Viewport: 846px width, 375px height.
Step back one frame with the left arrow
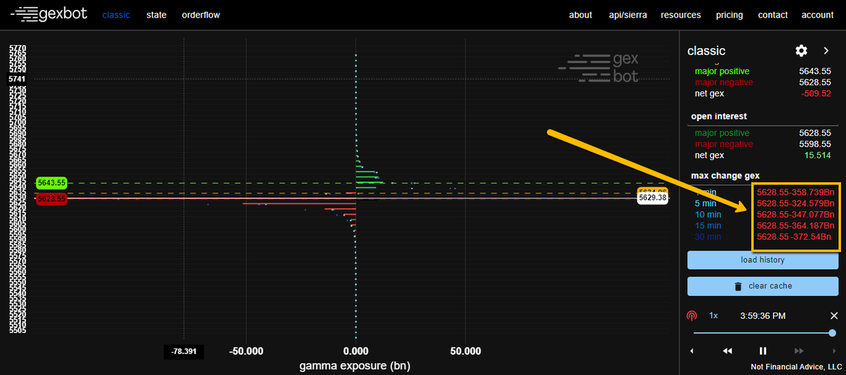point(692,350)
